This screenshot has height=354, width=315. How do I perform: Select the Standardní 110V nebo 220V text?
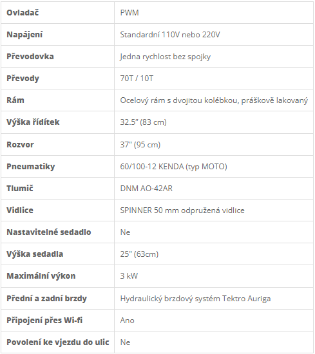click(x=170, y=35)
